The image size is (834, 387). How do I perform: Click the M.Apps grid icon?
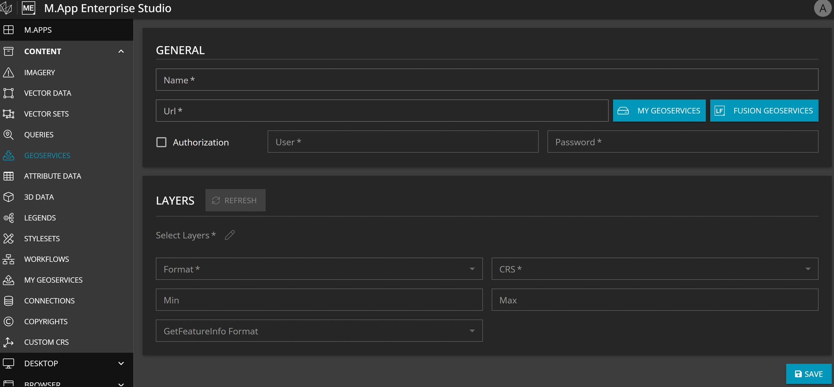tap(8, 30)
